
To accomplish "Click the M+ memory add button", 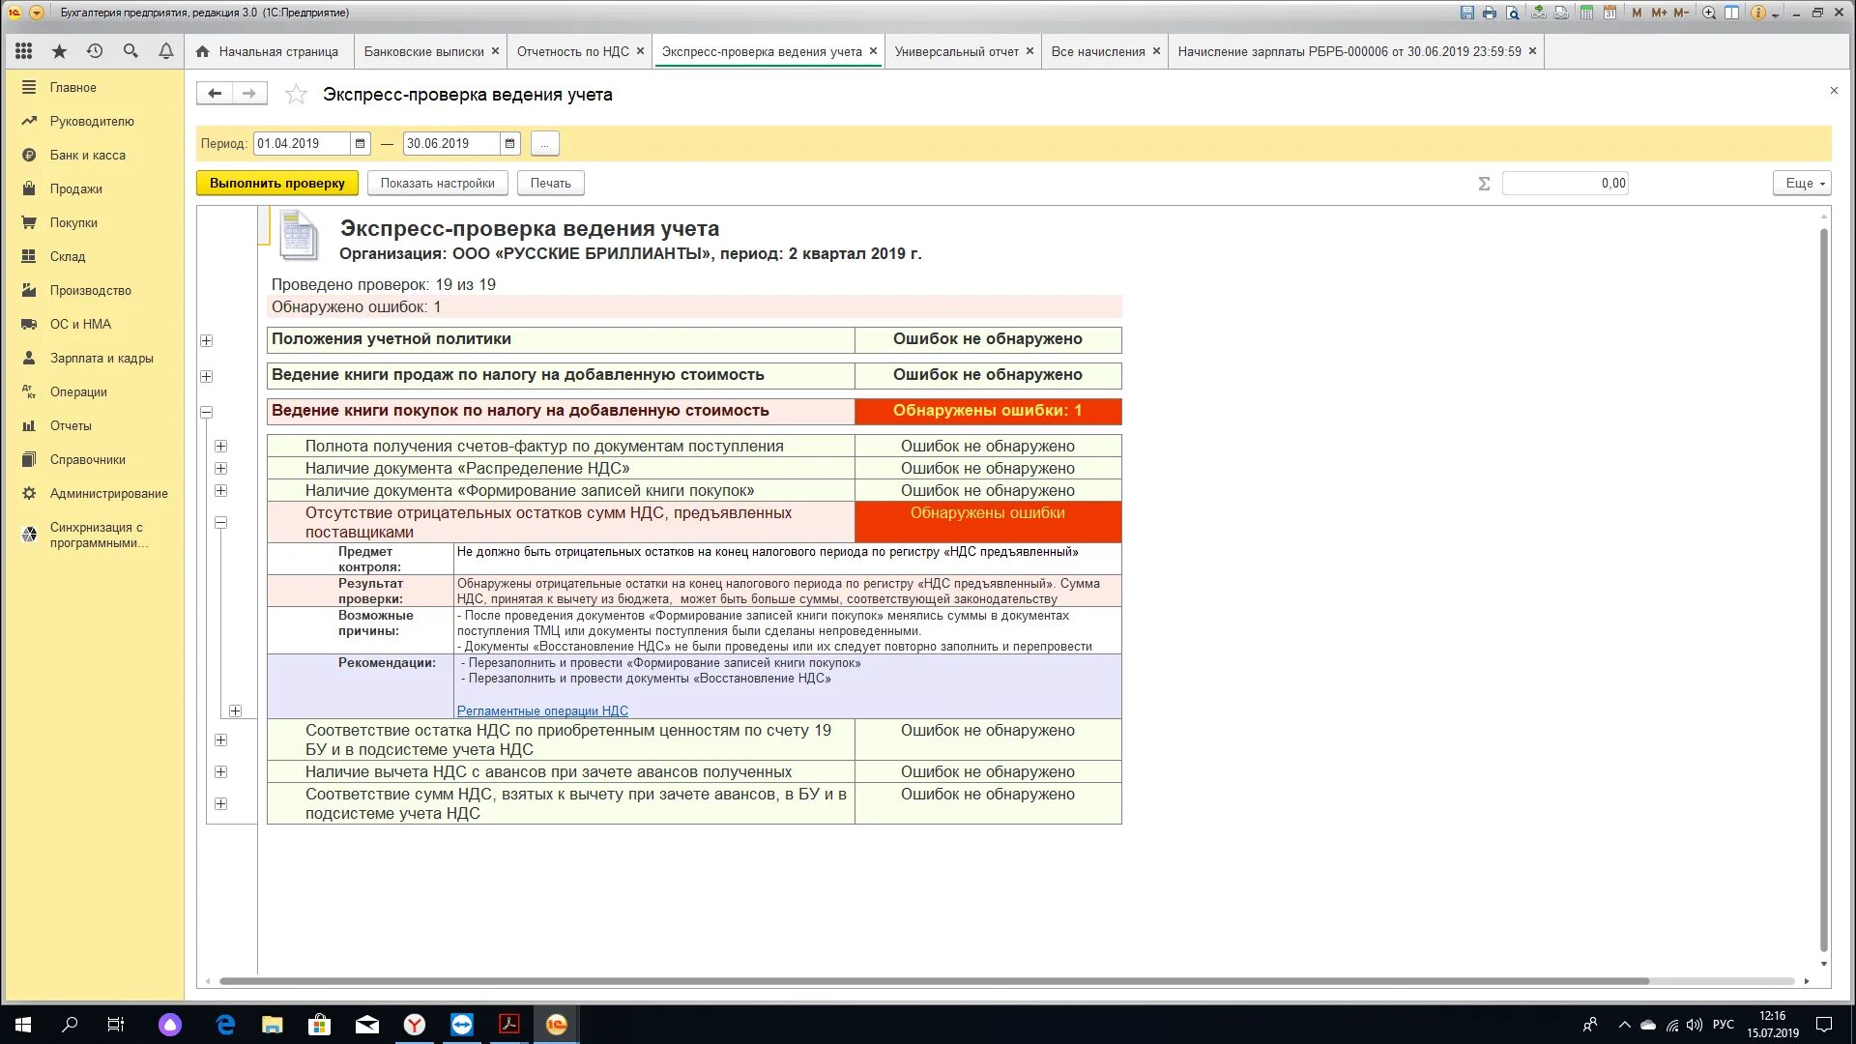I will click(1659, 13).
